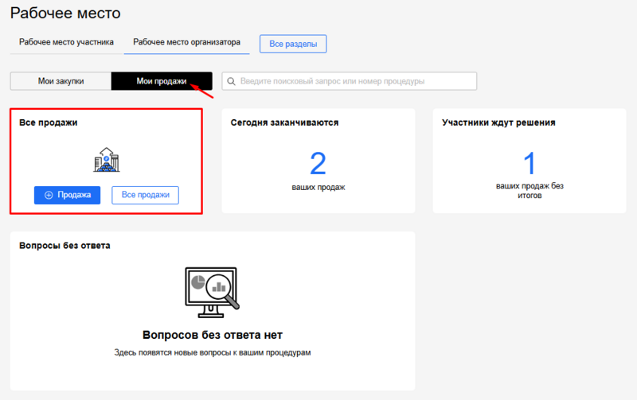Click the monitor with magnifier illustration
Viewport: 637px width, 400px height.
(x=212, y=293)
